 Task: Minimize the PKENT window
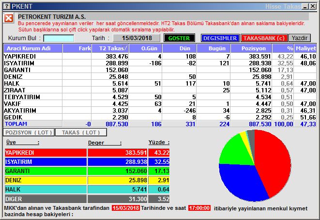[x=305, y=6]
